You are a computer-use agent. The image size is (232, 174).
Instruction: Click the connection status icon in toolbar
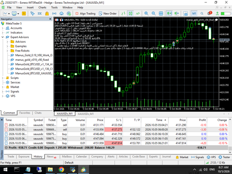(x=217, y=13)
